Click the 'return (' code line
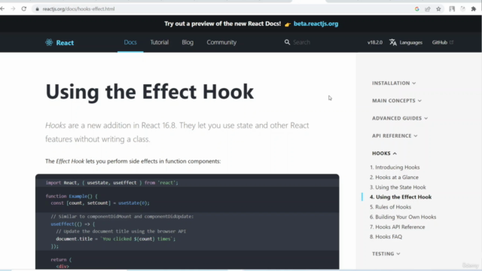 pyautogui.click(x=61, y=260)
